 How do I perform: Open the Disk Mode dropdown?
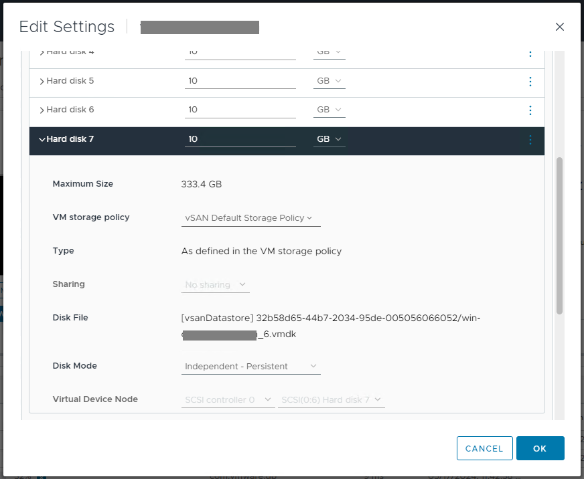pyautogui.click(x=250, y=366)
